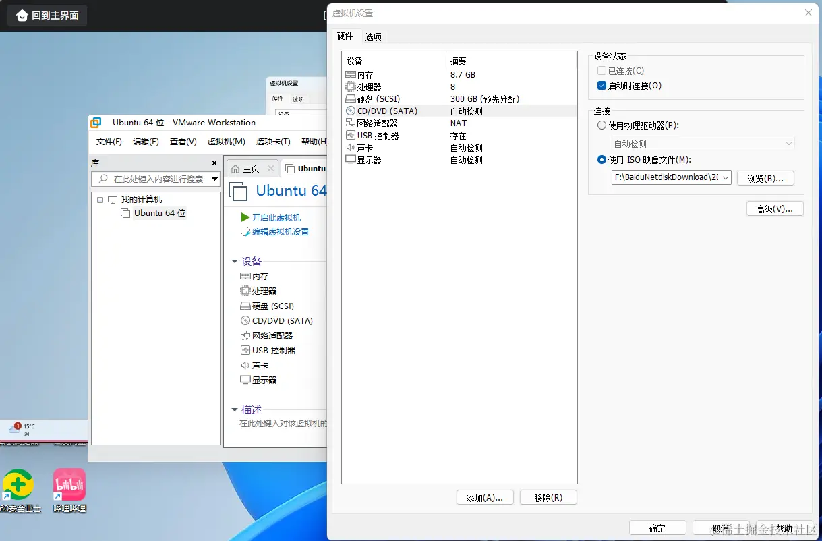Enable the 已连接 checkbox

[x=600, y=70]
